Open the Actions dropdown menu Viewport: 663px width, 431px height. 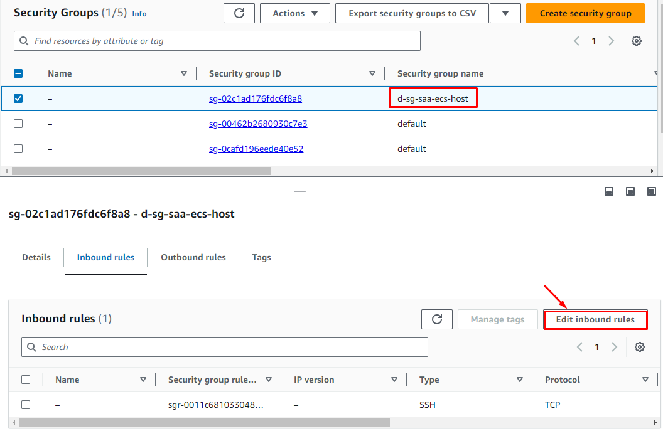(x=295, y=13)
